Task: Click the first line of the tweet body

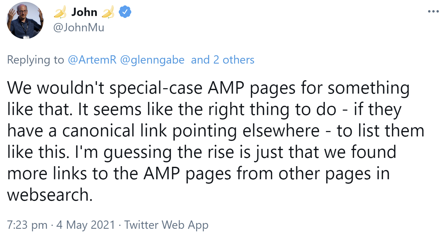Action: tap(208, 87)
